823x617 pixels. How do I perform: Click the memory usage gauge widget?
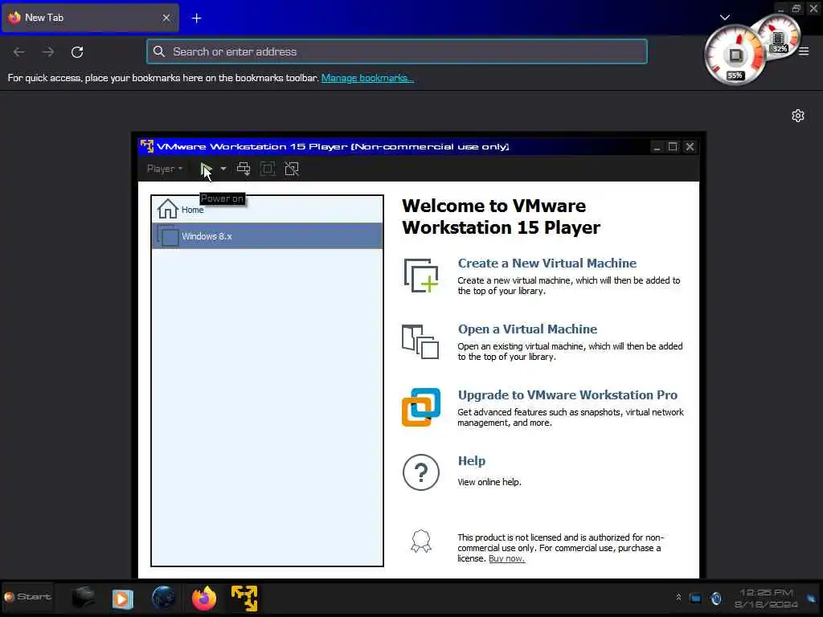[778, 37]
